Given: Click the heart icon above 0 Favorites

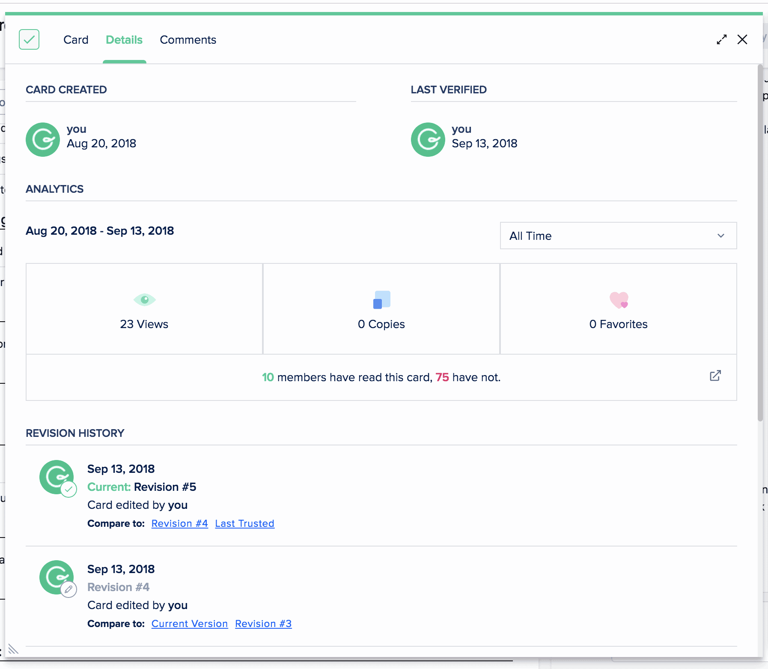Looking at the screenshot, I should (x=618, y=300).
